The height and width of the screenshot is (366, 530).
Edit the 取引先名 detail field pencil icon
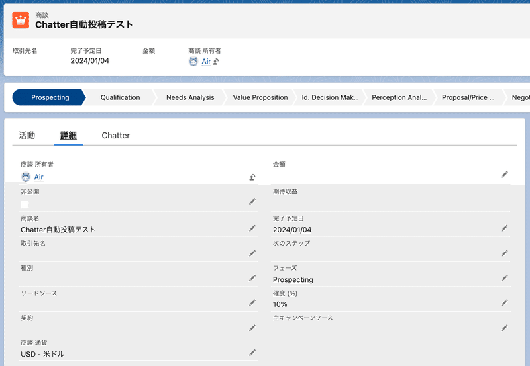[x=252, y=253]
